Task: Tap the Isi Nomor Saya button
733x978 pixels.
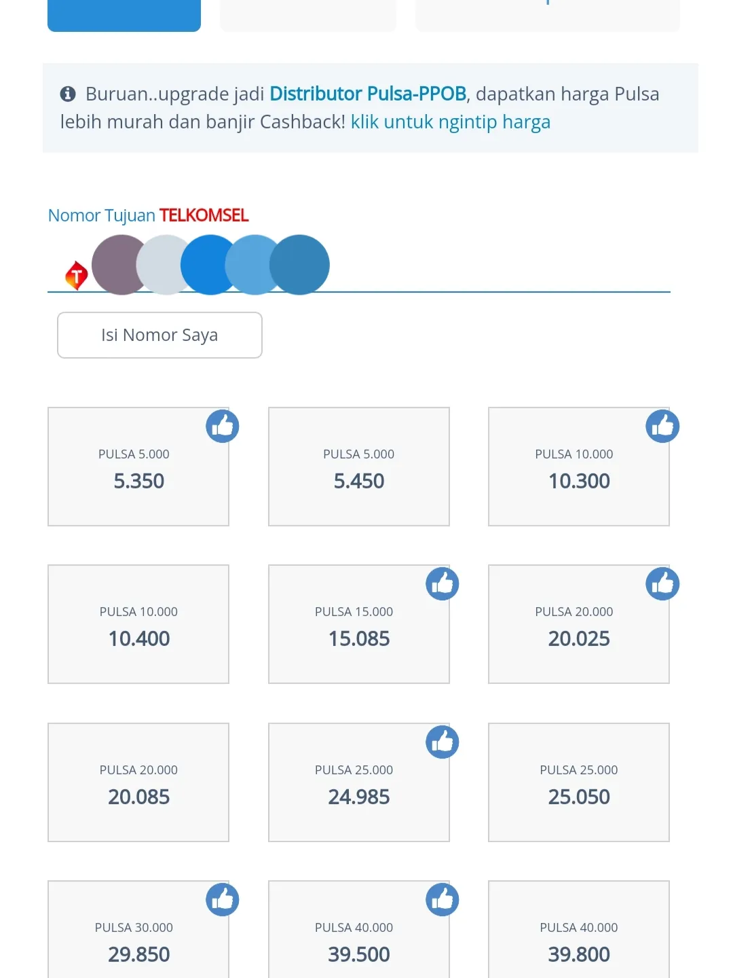Action: click(159, 335)
